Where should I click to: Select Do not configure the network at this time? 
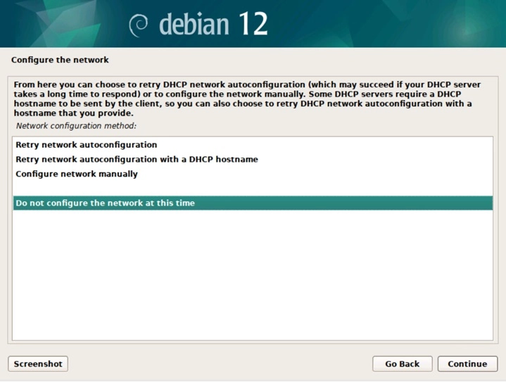[x=253, y=203]
